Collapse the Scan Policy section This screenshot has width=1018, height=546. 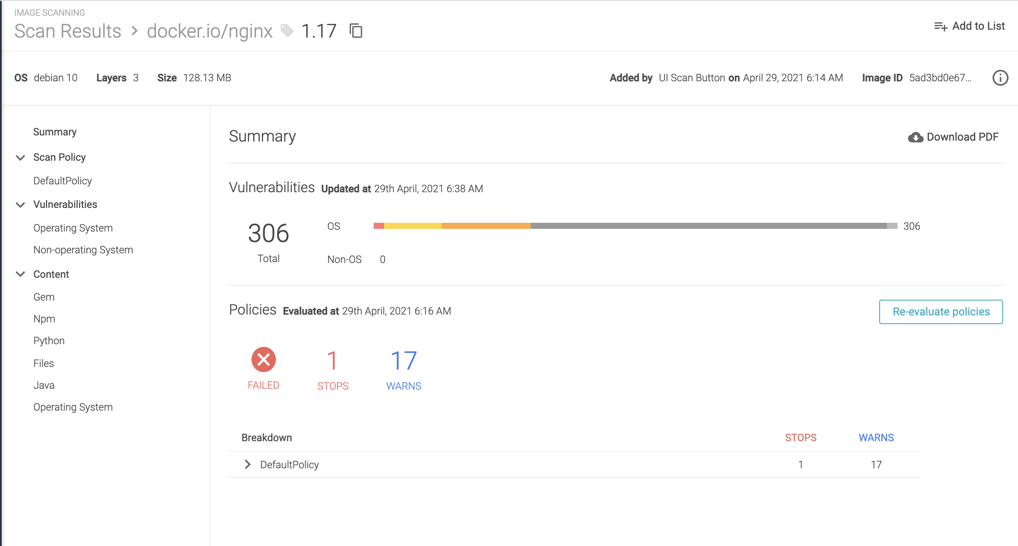(x=20, y=158)
